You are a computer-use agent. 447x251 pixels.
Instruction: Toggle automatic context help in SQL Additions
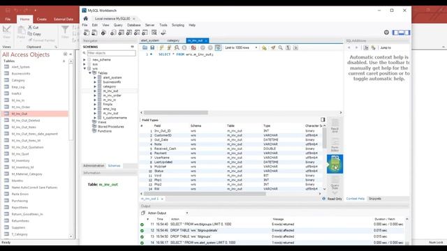[373, 47]
